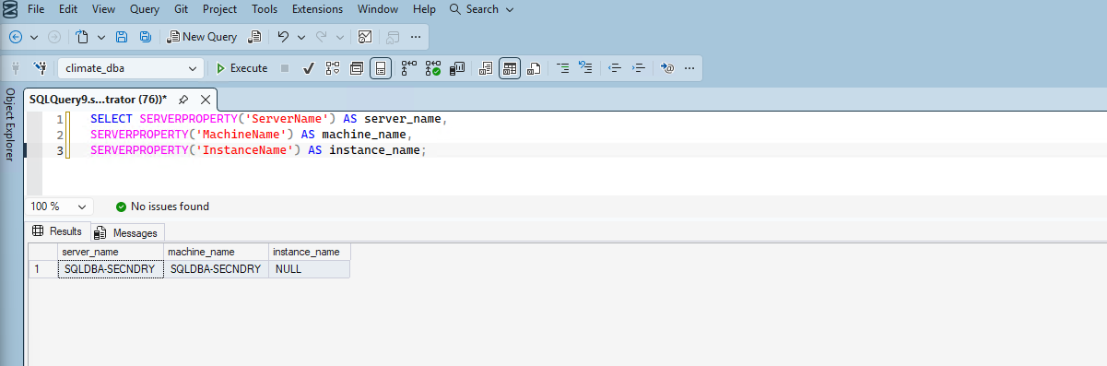
Task: Click the application logo icon
Action: 9,9
